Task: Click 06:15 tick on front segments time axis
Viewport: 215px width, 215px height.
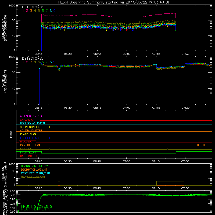Action: 38,54
